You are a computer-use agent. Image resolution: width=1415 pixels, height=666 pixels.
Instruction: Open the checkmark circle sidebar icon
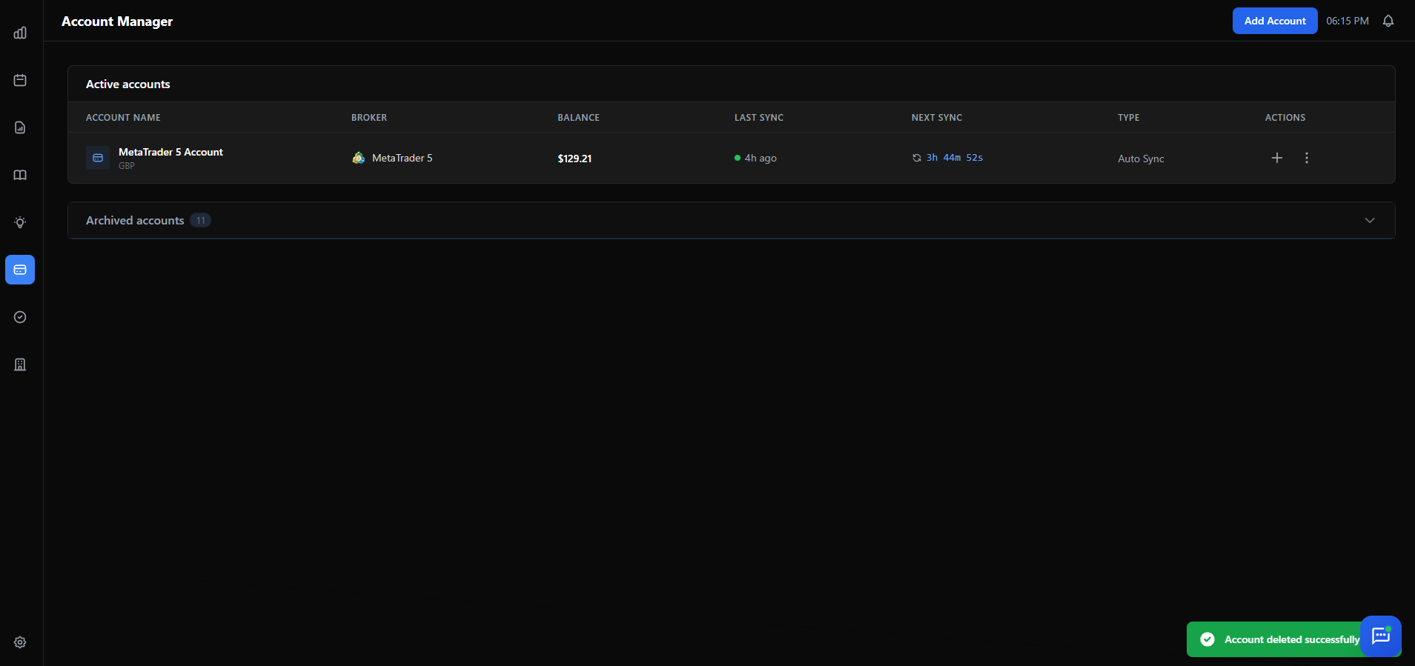pos(20,317)
